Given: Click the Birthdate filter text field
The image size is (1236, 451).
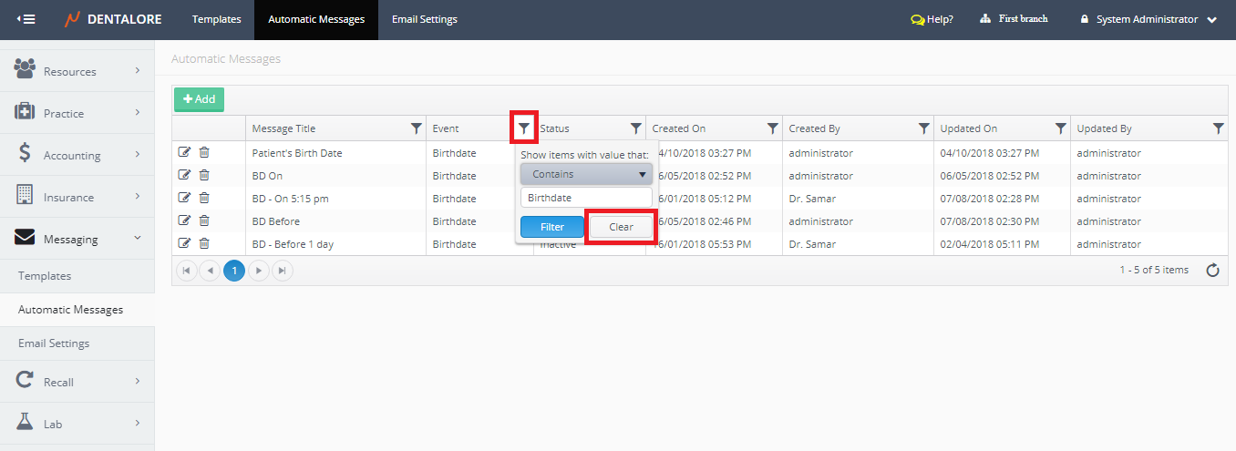Looking at the screenshot, I should [586, 197].
